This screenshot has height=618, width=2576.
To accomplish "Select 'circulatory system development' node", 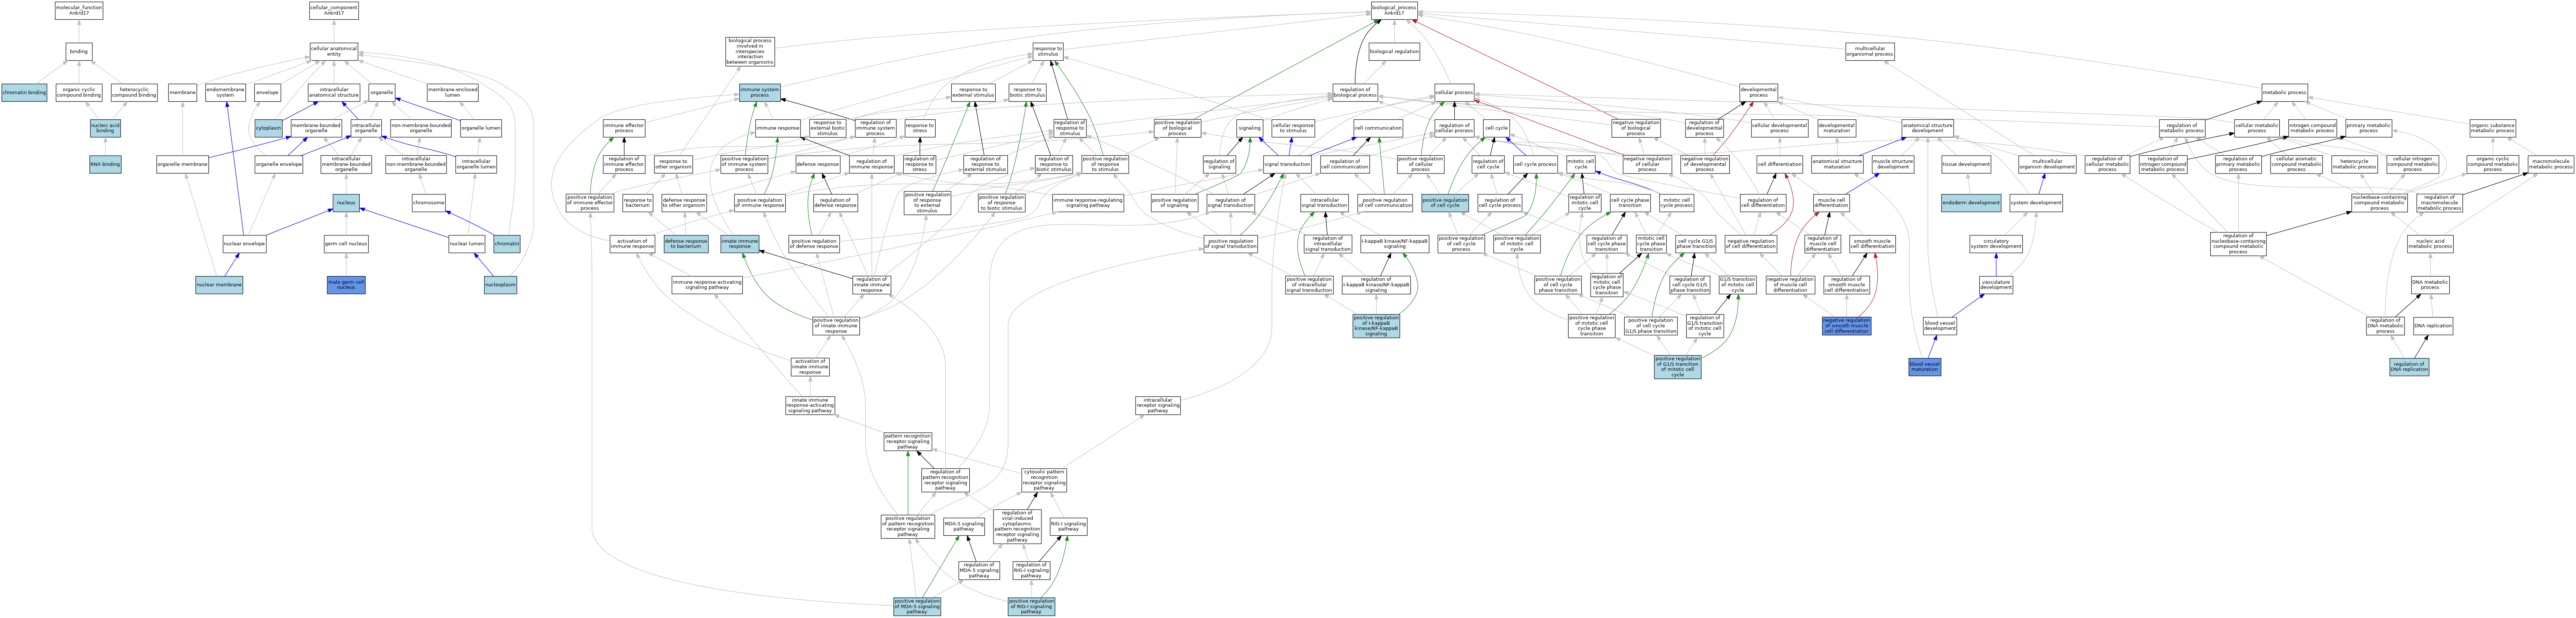I will tap(1996, 244).
